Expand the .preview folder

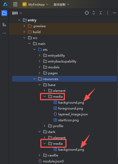[24, 26]
